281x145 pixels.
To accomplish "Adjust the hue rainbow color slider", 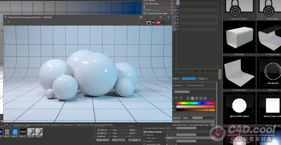I will tap(196, 103).
